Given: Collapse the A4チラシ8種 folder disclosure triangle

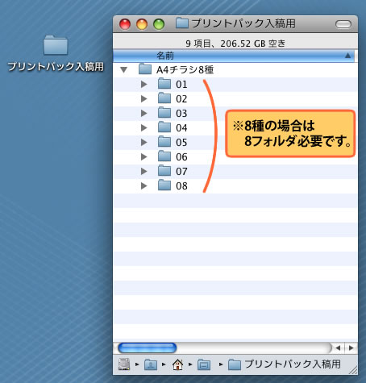Looking at the screenshot, I should coord(123,70).
